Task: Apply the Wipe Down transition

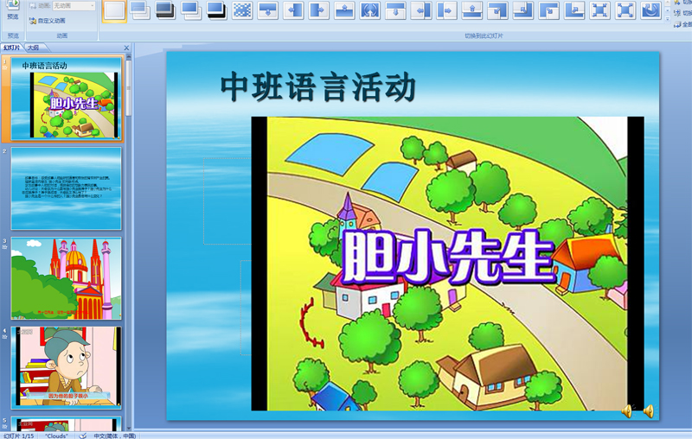Action: pyautogui.click(x=268, y=10)
